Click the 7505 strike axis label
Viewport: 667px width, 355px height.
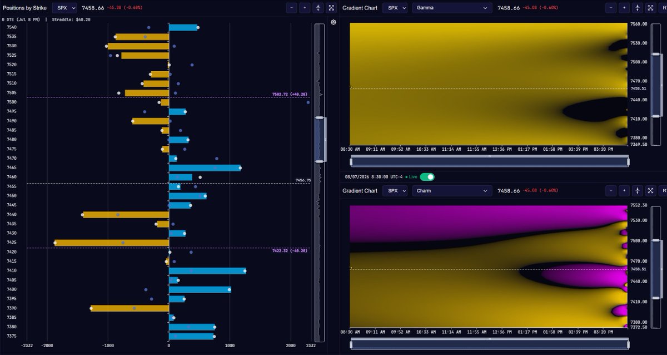pos(11,93)
